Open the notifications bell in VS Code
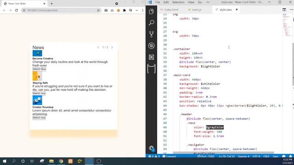Image resolution: width=294 pixels, height=165 pixels. click(x=290, y=156)
